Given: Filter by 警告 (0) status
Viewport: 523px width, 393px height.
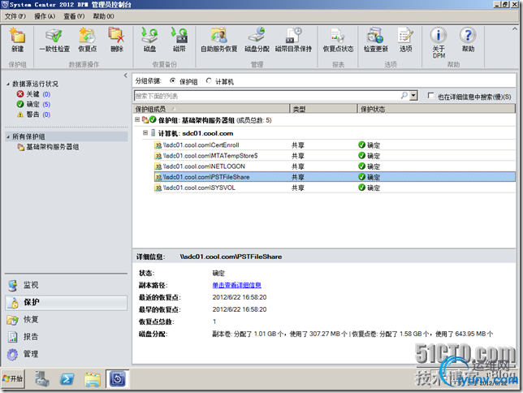Looking at the screenshot, I should [33, 114].
